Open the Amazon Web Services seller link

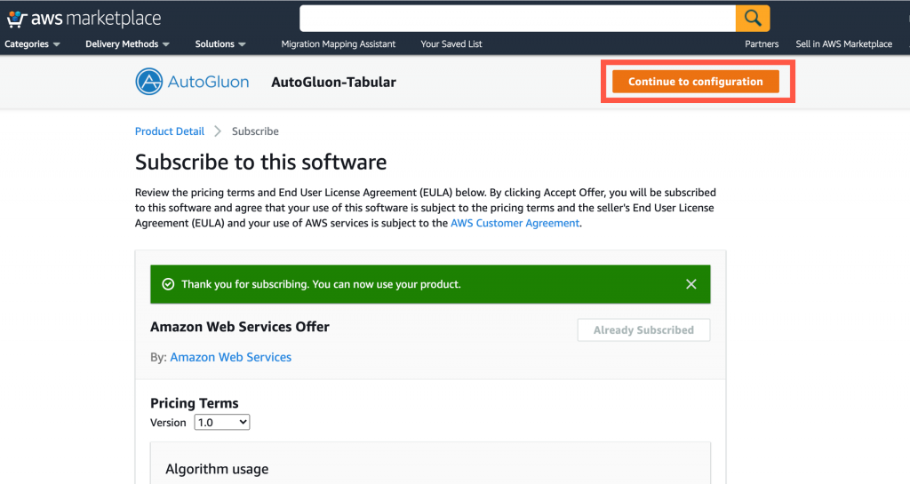coord(230,357)
